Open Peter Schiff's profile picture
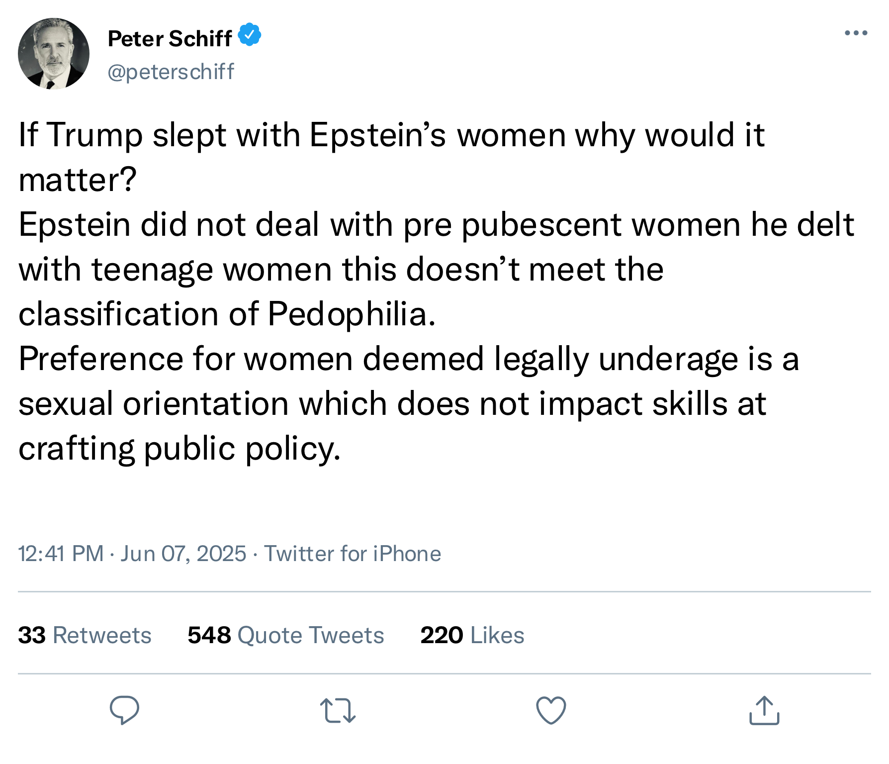This screenshot has height=764, width=889. click(54, 54)
